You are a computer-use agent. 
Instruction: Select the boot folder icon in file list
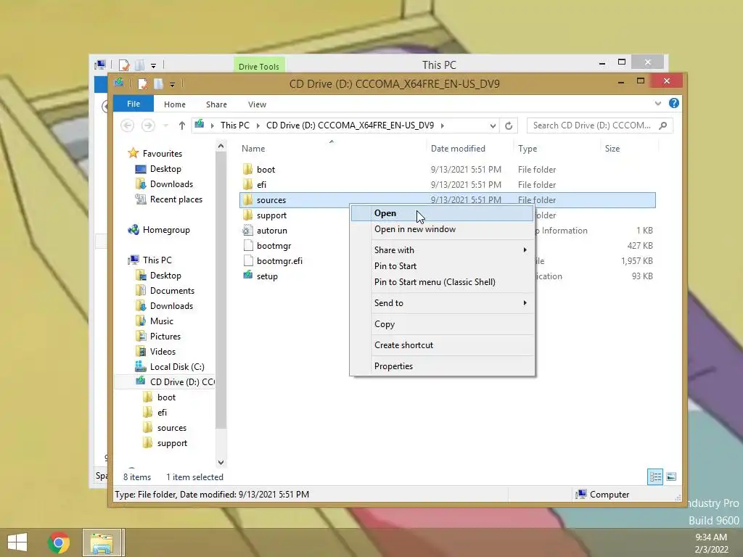pos(247,169)
